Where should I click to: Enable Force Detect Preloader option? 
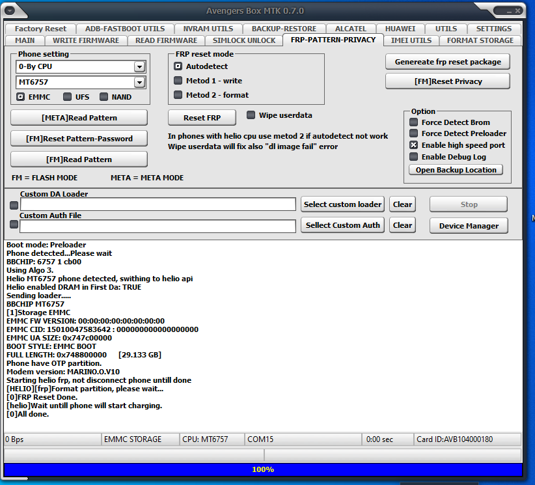[413, 133]
